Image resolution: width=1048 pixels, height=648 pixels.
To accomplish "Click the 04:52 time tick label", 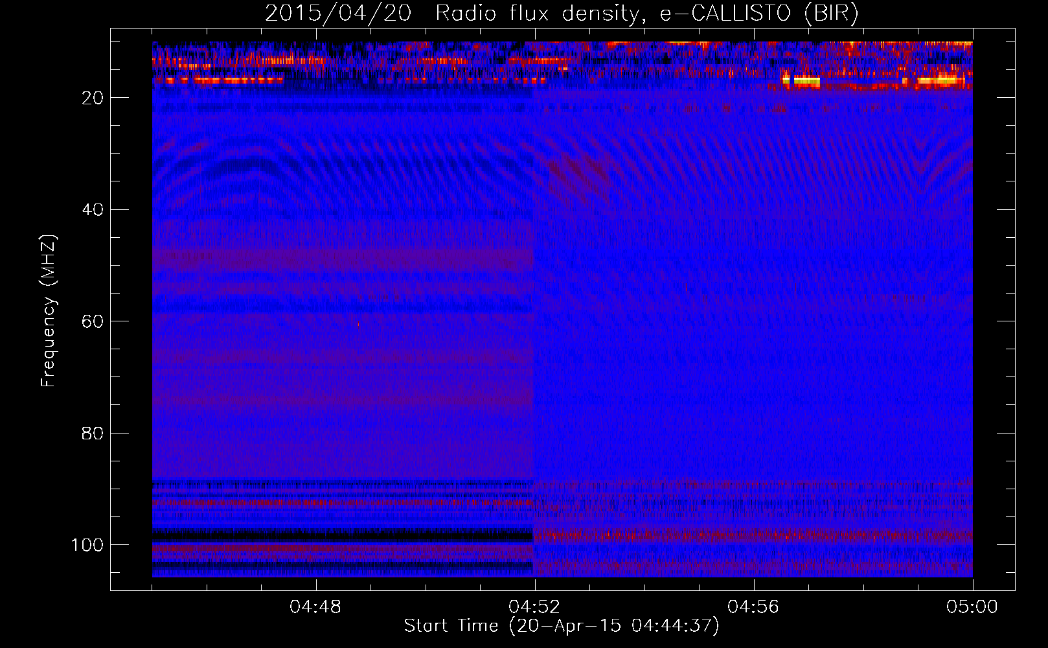I will click(x=534, y=607).
